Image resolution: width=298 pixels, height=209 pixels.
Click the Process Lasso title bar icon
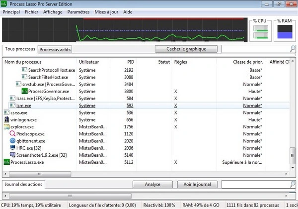click(x=5, y=3)
